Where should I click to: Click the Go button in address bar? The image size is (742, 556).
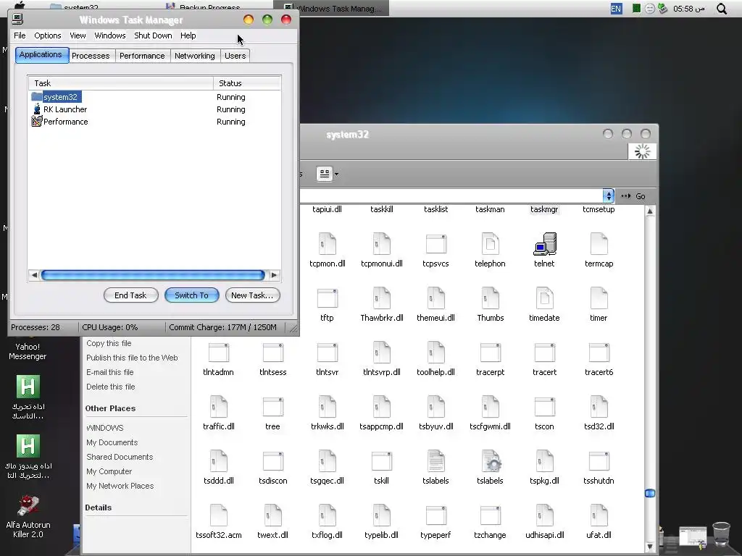click(x=633, y=196)
